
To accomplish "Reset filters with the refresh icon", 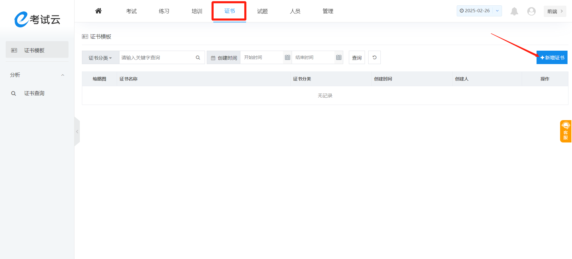I will pyautogui.click(x=374, y=58).
